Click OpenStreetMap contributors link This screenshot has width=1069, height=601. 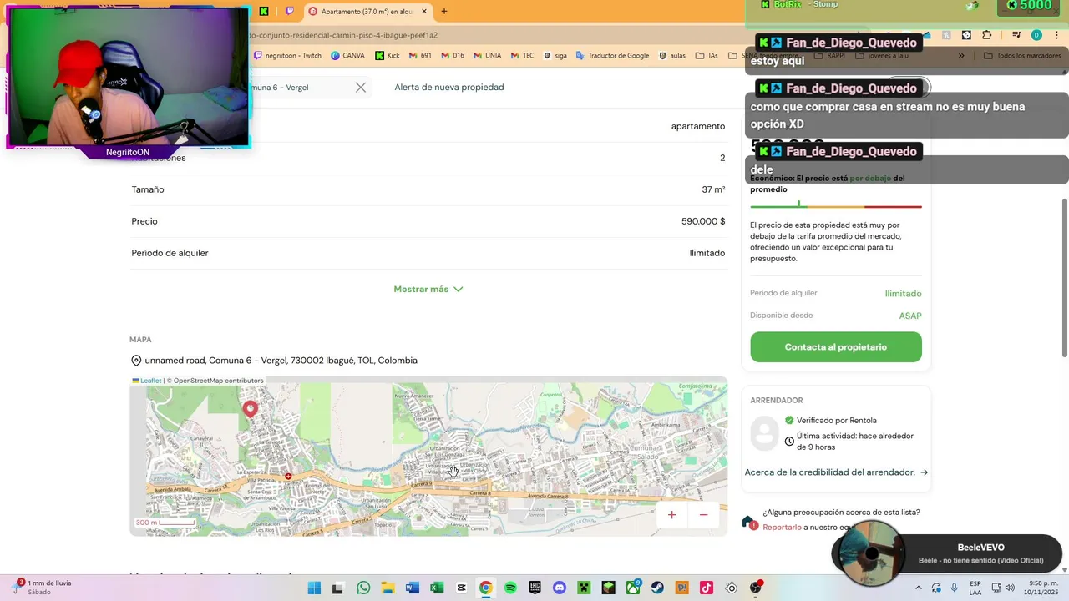(x=218, y=381)
